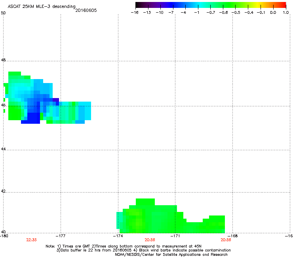
Task: Click the longitude label -171
Action: tap(175, 236)
